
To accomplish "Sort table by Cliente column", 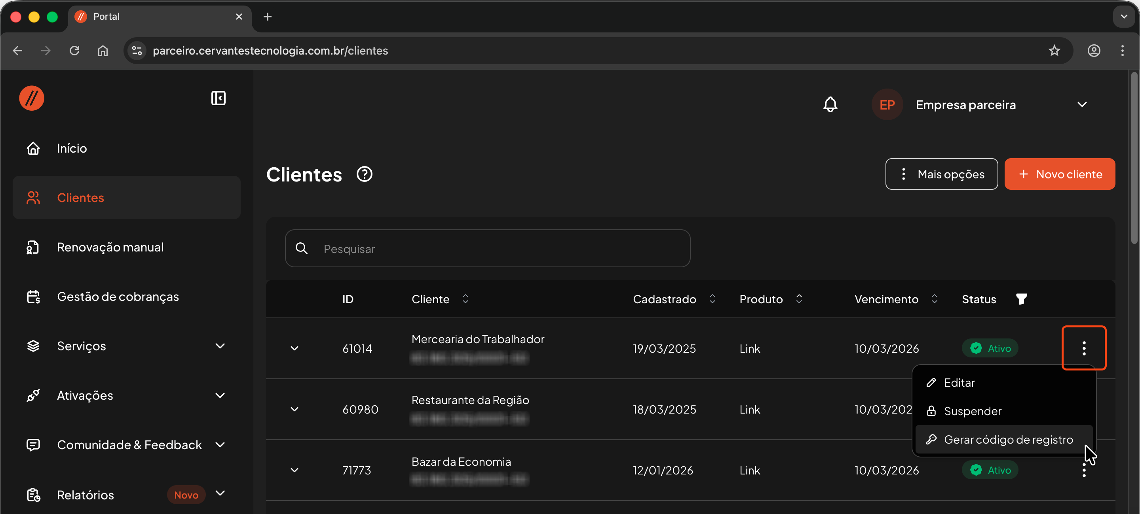I will pyautogui.click(x=465, y=299).
